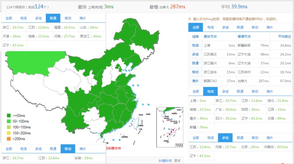Viewport: 294px width, 164px height.
Task: Select 海外 tab above the 内蒙古 results row
Action: click(270, 138)
